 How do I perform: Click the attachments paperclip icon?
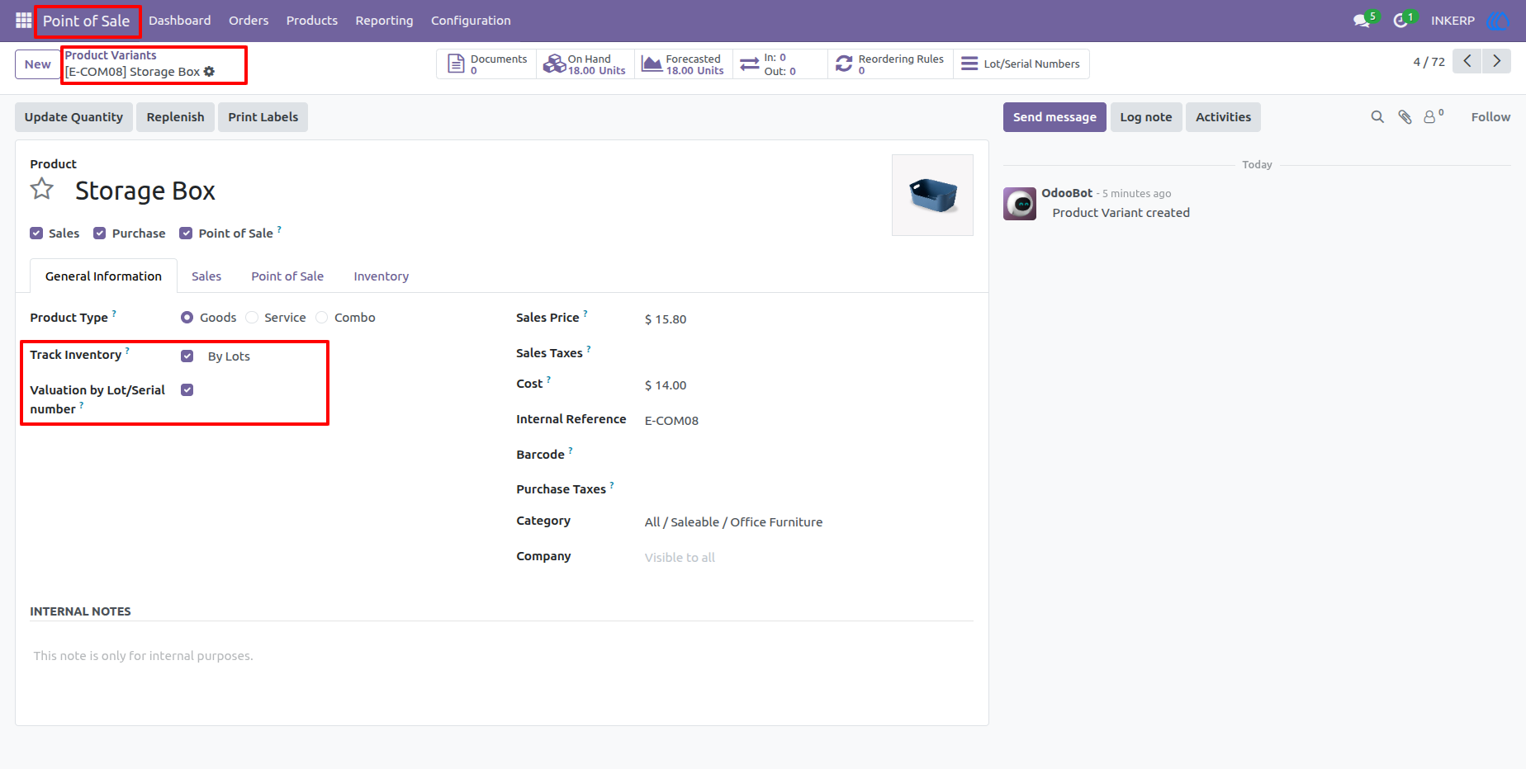click(1405, 117)
